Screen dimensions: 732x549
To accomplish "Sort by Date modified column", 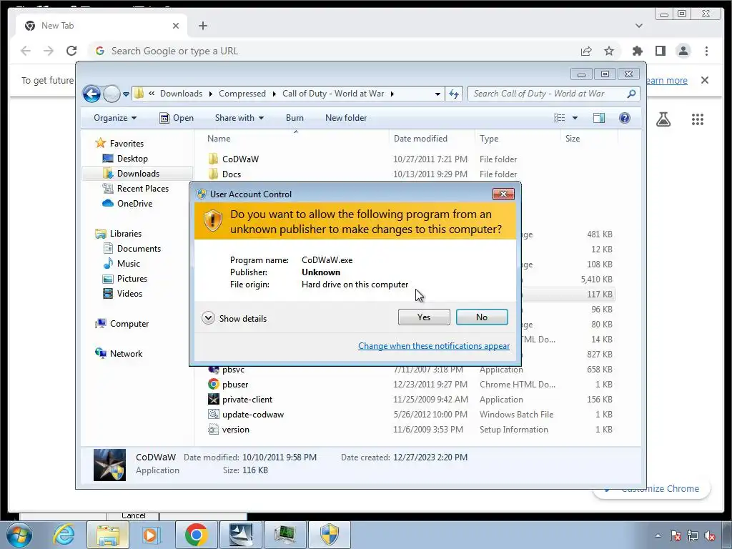I will [432, 138].
